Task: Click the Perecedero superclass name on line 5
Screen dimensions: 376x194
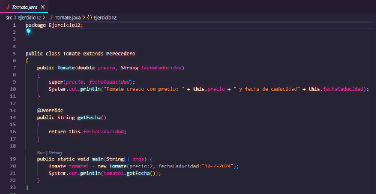Action: click(121, 53)
